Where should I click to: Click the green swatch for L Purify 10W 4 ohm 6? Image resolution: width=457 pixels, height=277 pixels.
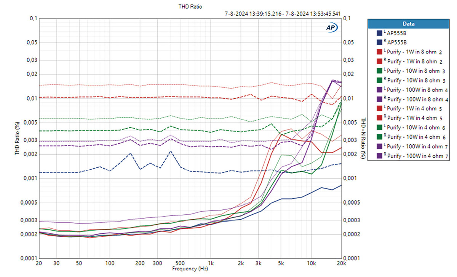pos(379,127)
